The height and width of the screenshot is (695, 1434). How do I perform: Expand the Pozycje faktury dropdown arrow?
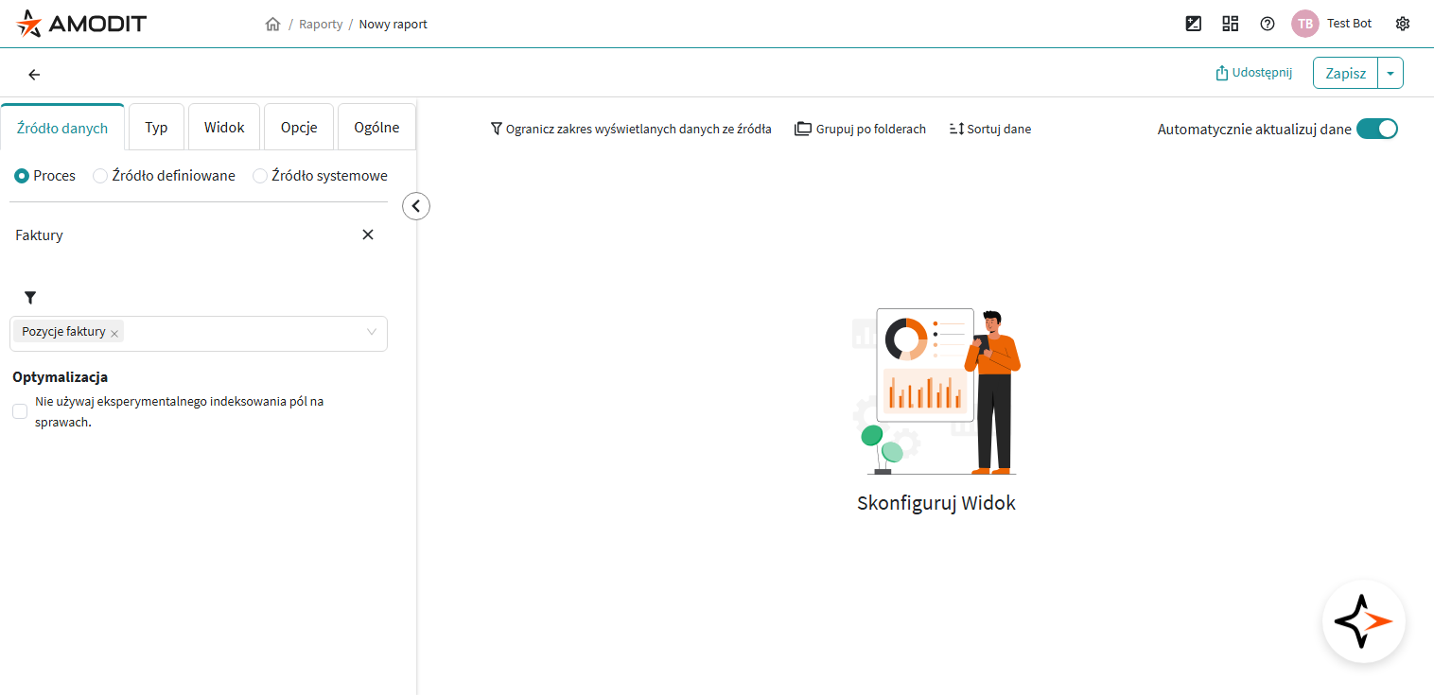[x=372, y=332]
